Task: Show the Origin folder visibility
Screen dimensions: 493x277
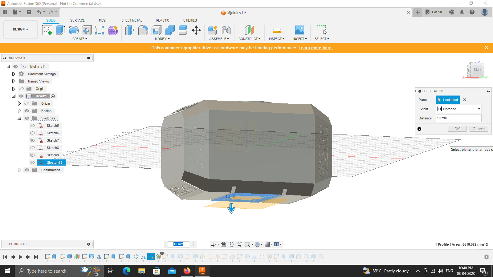Action: 21,88
